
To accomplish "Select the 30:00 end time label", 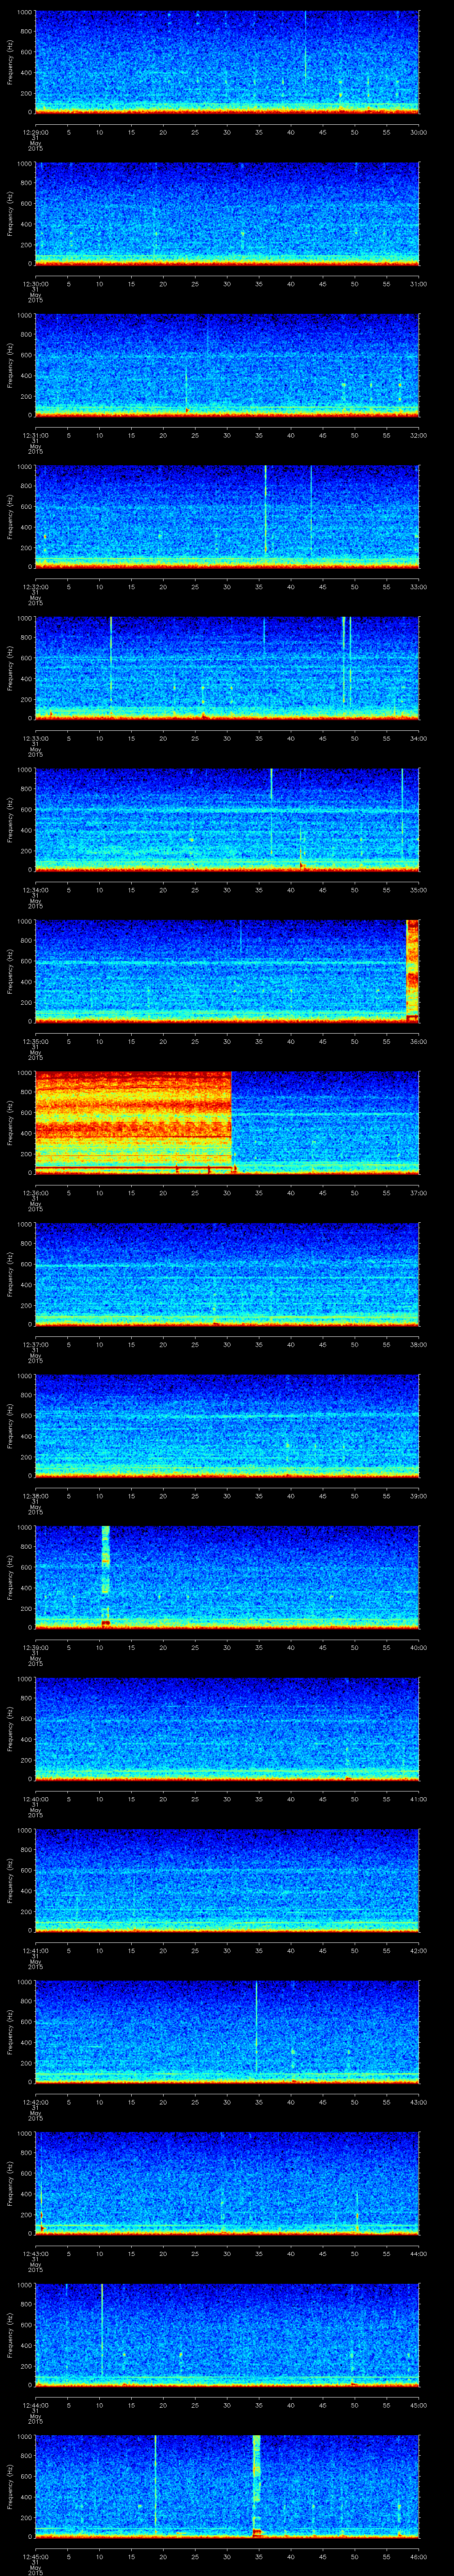I will point(418,132).
